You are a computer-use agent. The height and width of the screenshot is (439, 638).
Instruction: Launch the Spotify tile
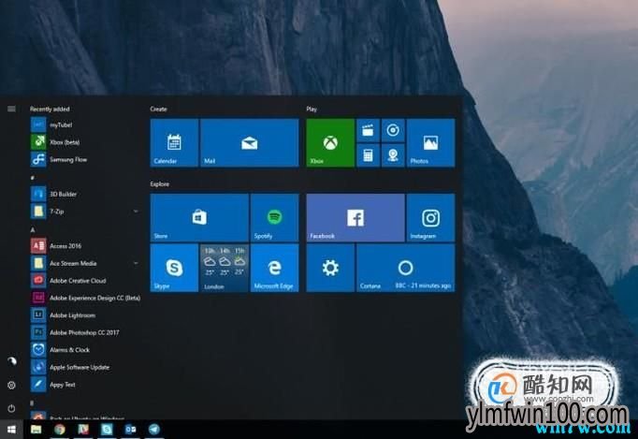[275, 217]
